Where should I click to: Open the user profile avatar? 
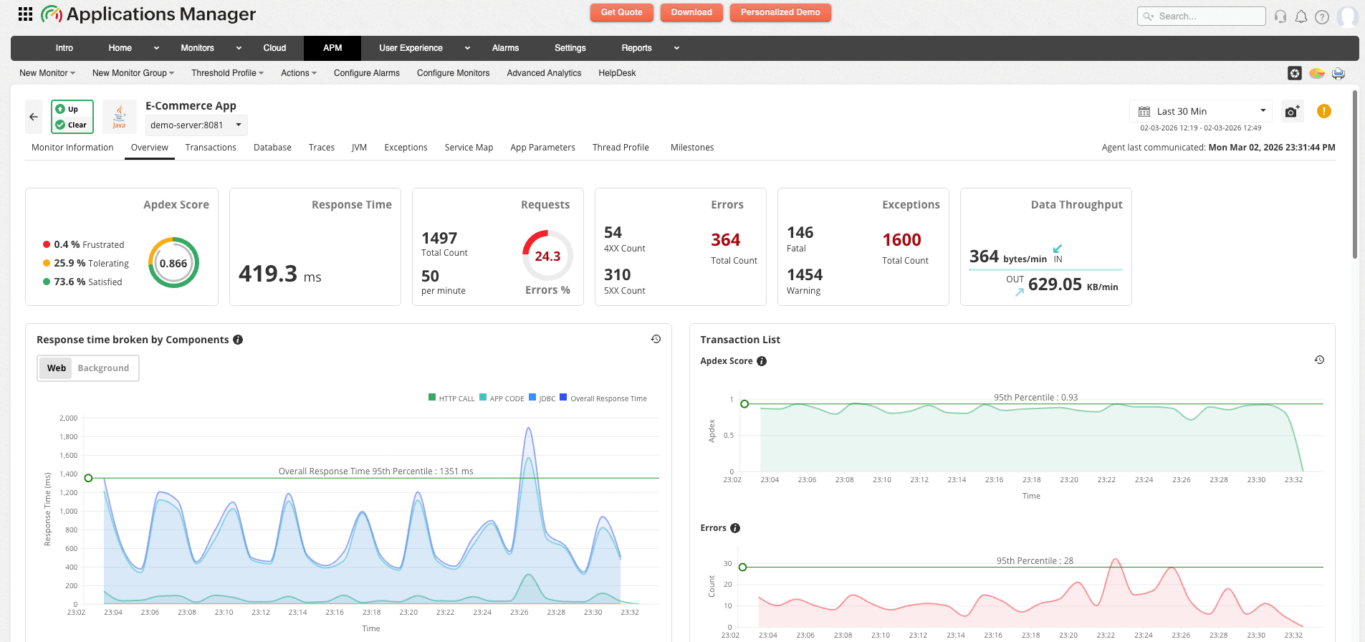pos(1348,16)
